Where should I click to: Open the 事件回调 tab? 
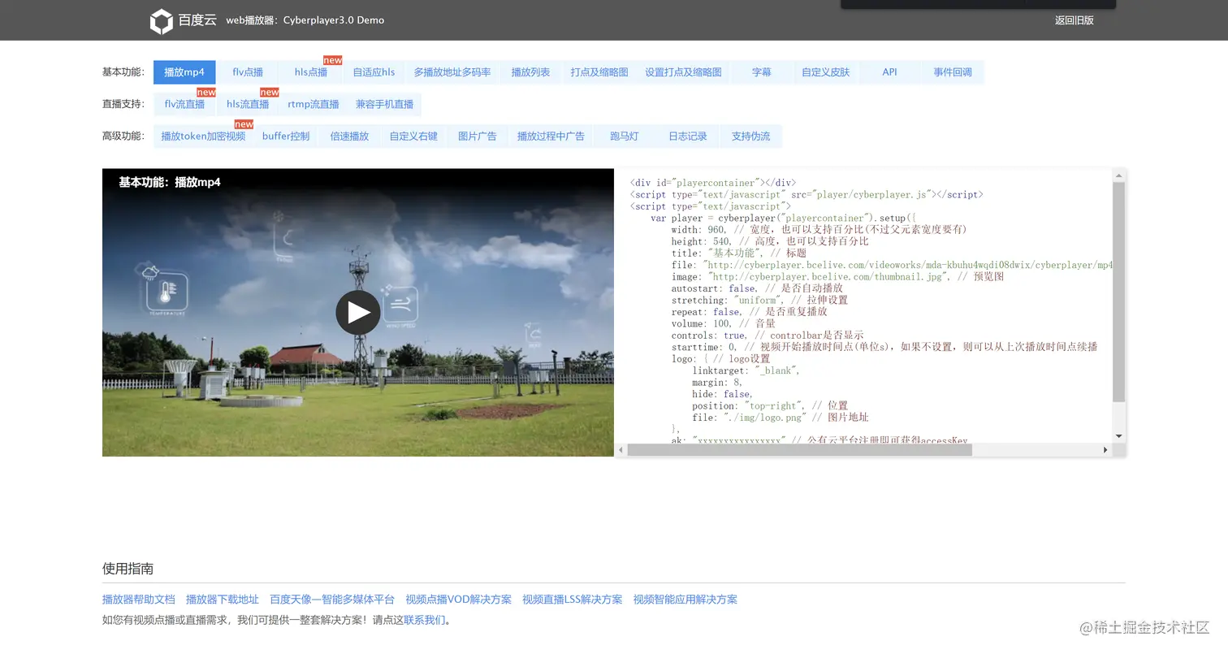coord(953,71)
